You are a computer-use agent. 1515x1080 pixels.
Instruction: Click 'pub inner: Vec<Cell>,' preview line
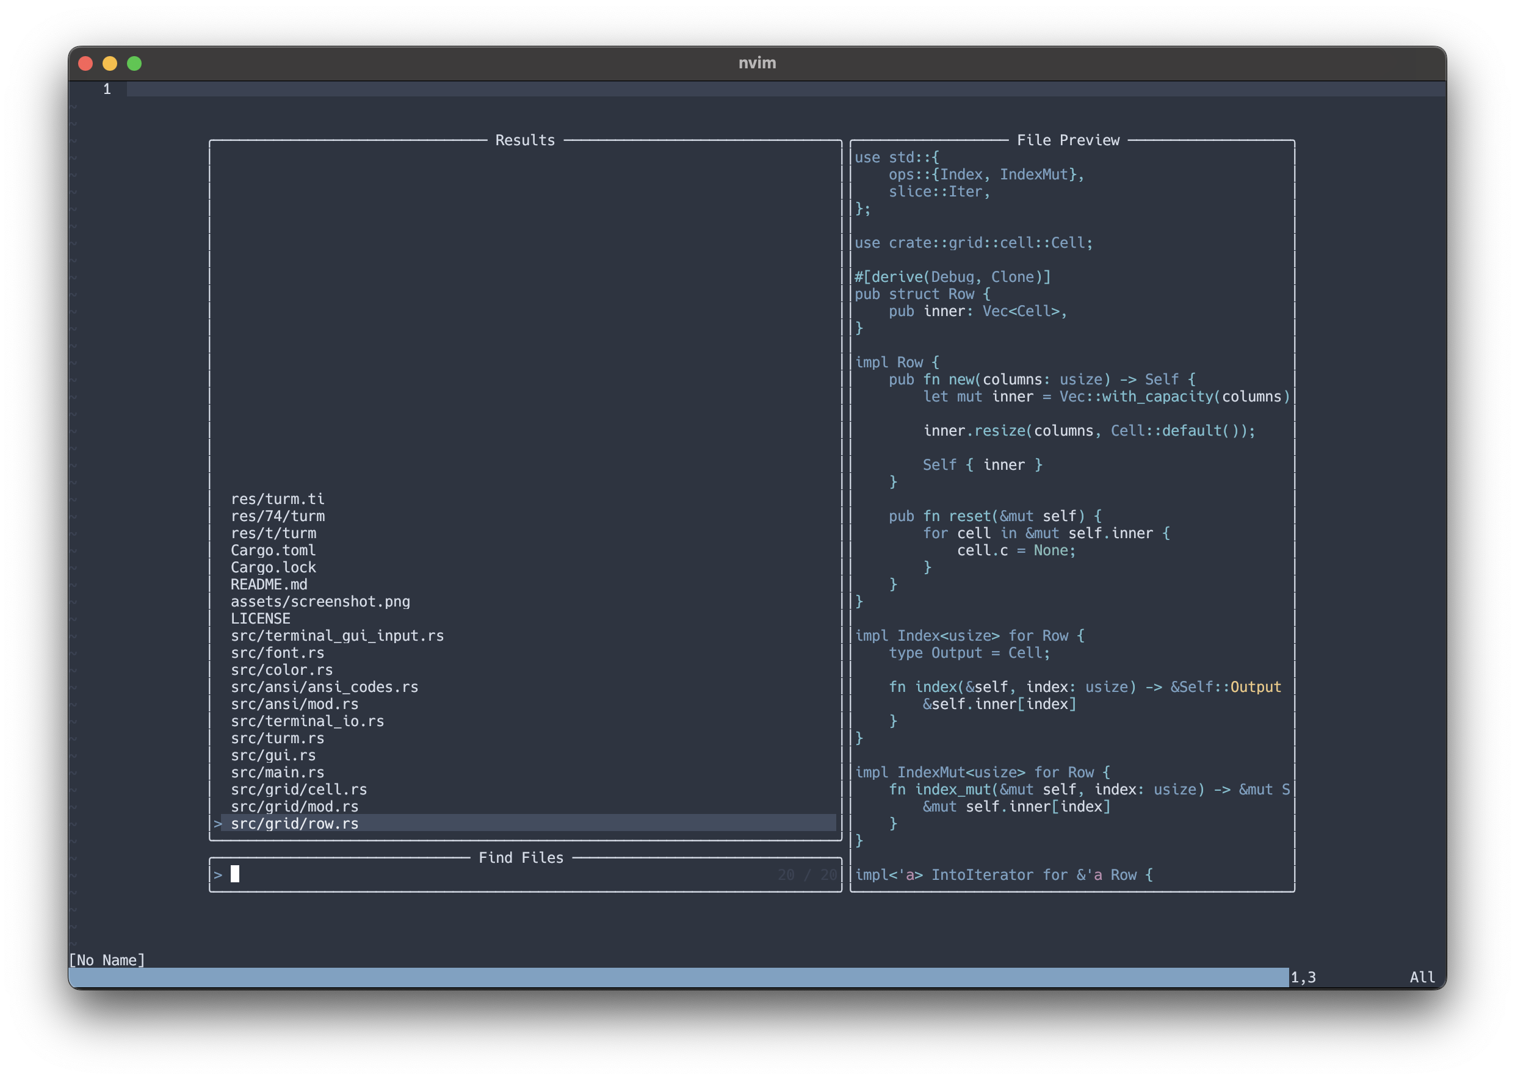977,311
